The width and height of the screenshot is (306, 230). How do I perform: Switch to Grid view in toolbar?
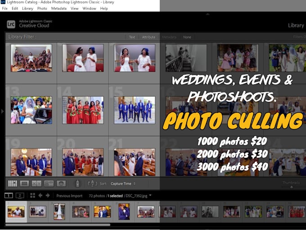point(13,184)
